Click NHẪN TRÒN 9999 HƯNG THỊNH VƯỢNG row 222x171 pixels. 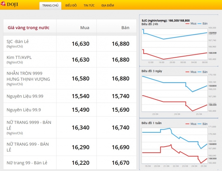[x=70, y=79]
